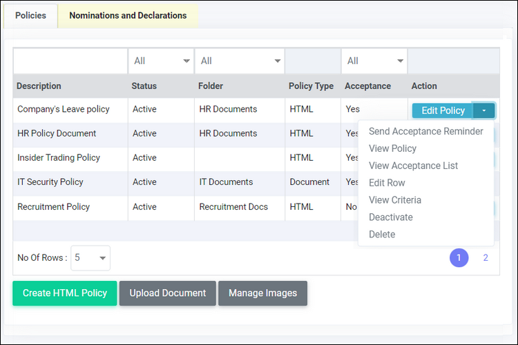Click Edit Row in the action menu
Viewport: 518px width, 345px height.
point(387,183)
